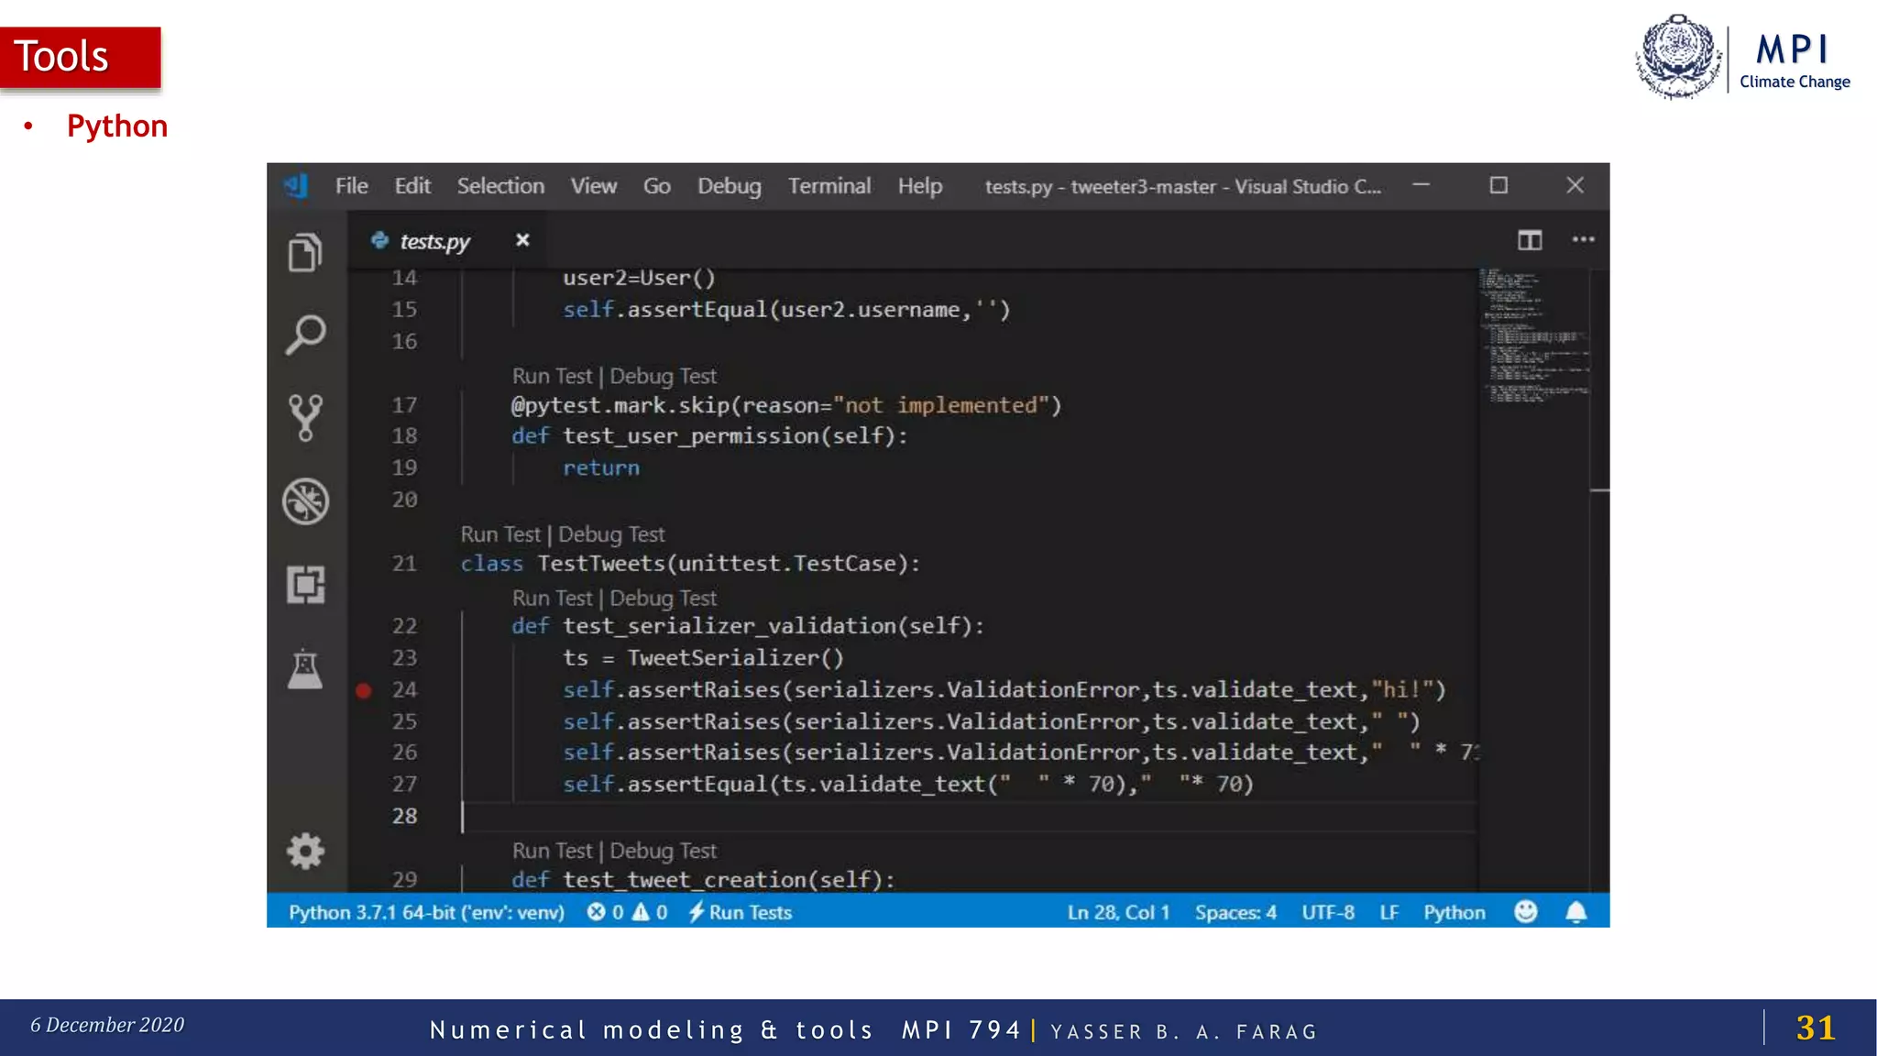
Task: Open the Source Control branch icon
Action: tap(305, 418)
